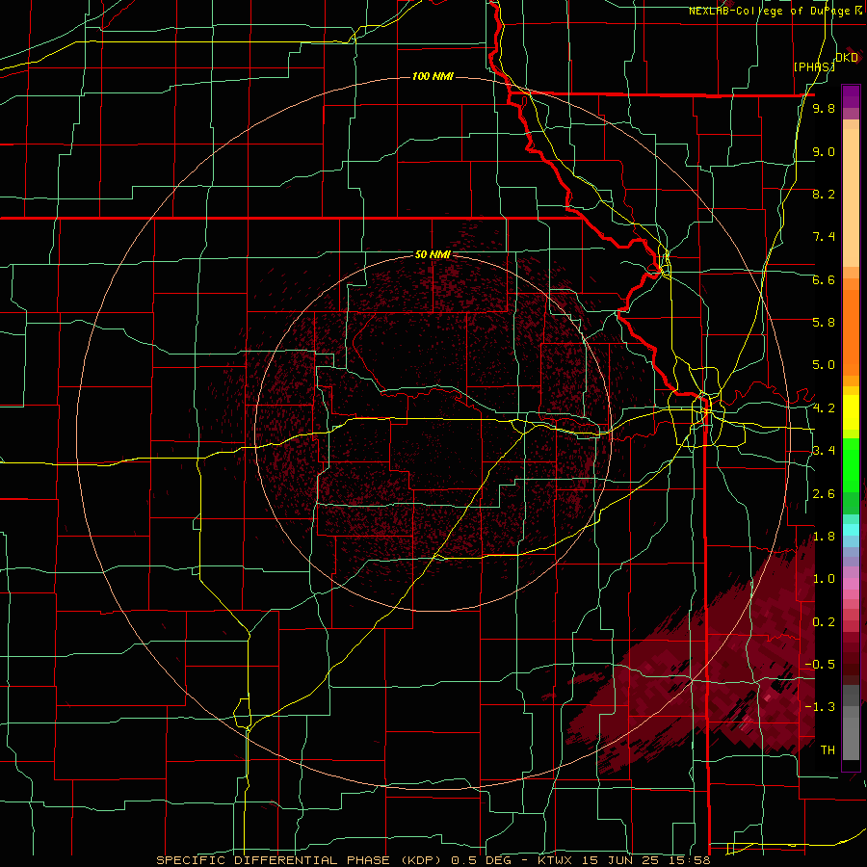Click the 'SPECIFIC DIFFERENTIAL PHASE (KDP)' caption

click(302, 860)
